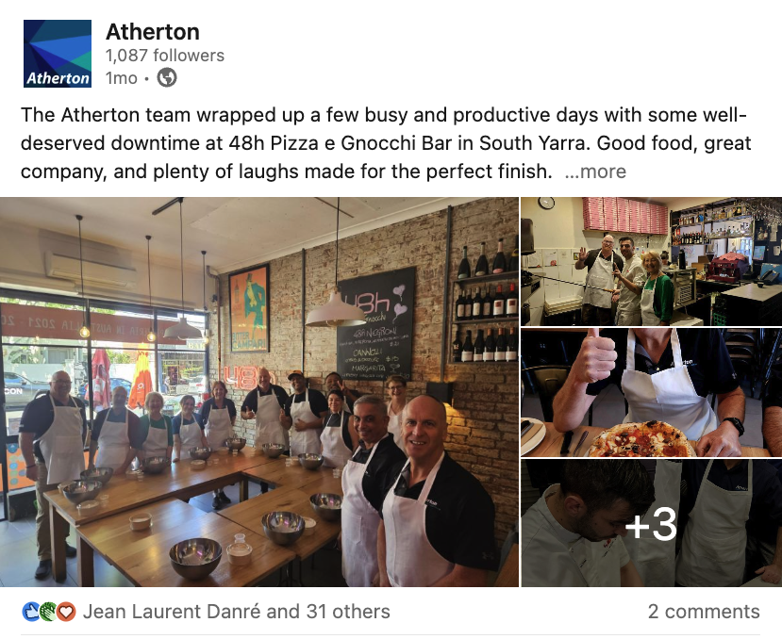Open the Atherton company name link
The width and height of the screenshot is (782, 639).
(x=153, y=32)
